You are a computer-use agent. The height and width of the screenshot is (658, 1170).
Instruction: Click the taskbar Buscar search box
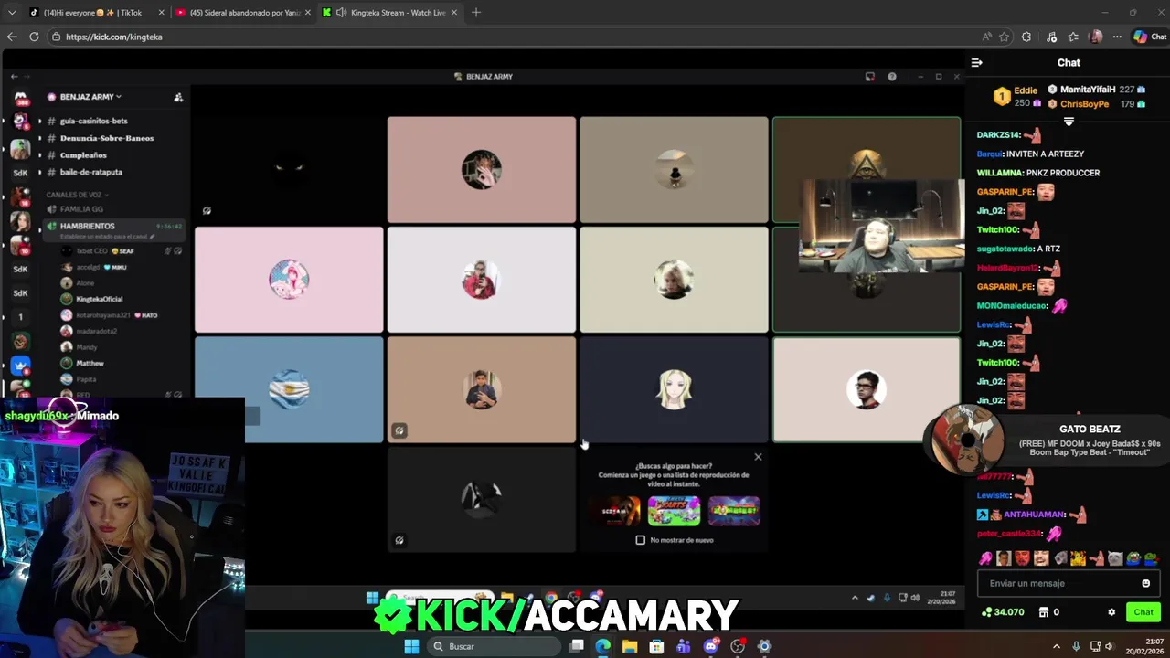pos(493,646)
